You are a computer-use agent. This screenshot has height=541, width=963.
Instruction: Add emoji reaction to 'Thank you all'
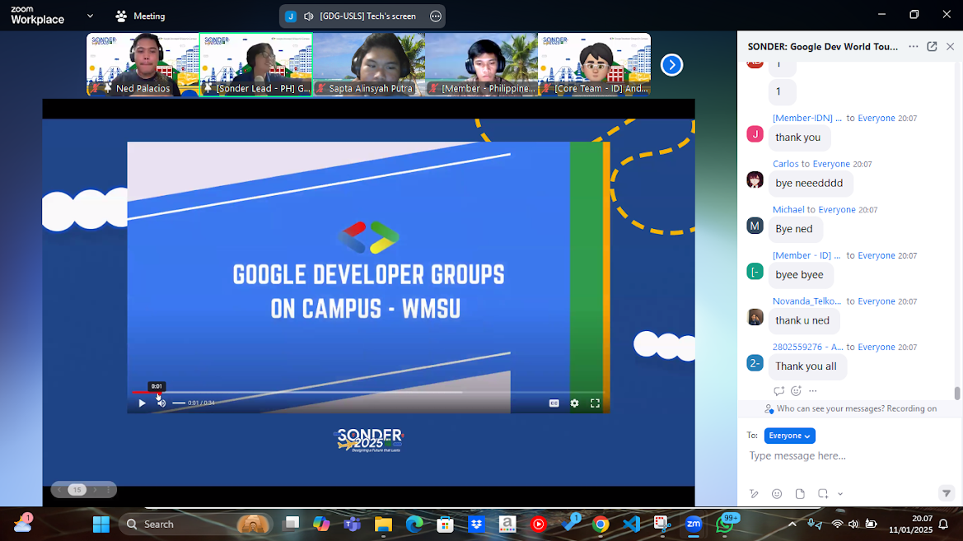coord(796,390)
